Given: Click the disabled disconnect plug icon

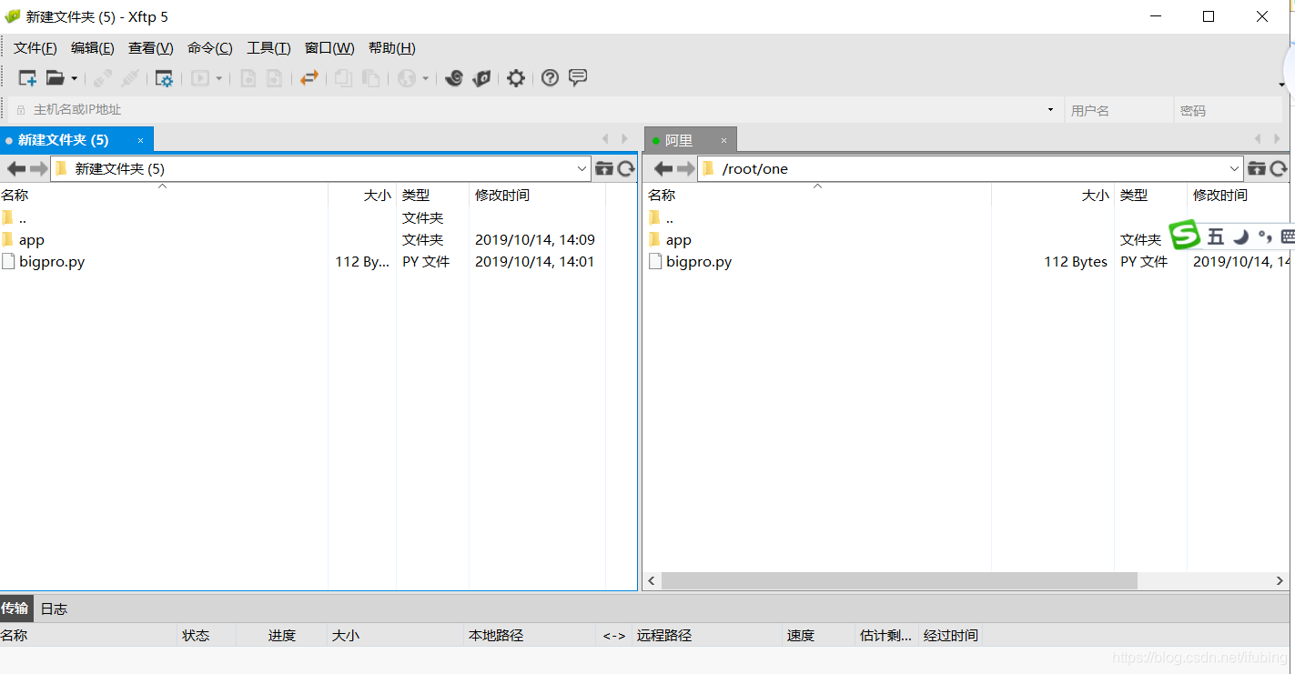Looking at the screenshot, I should 131,78.
